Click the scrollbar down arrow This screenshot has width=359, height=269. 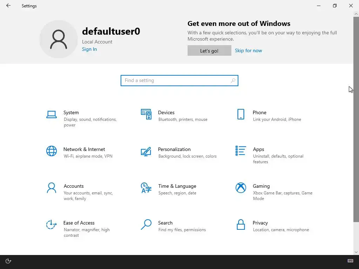click(x=356, y=252)
